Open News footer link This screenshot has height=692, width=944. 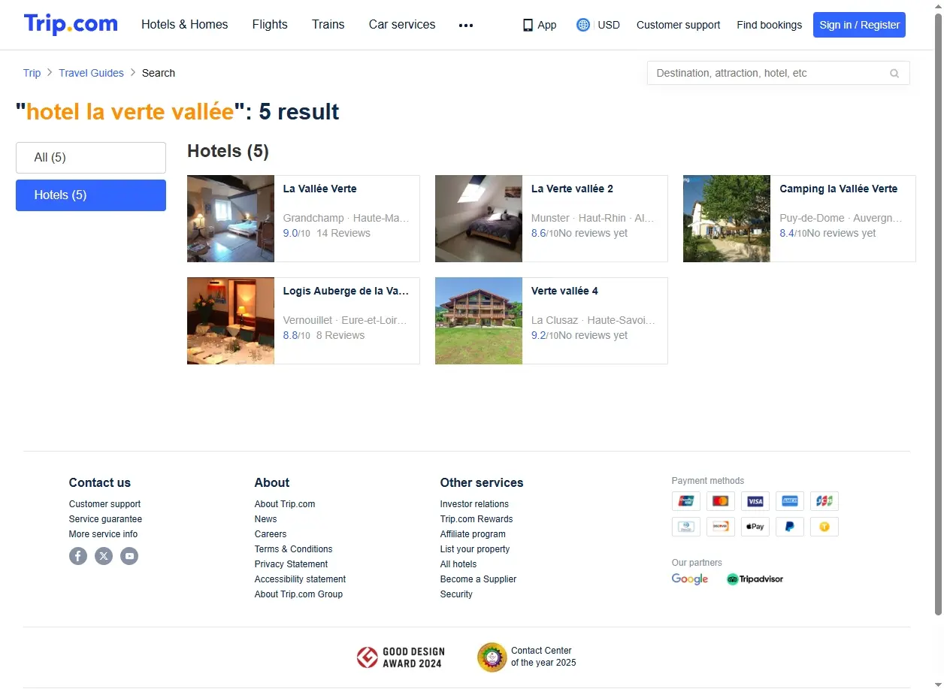click(x=265, y=519)
